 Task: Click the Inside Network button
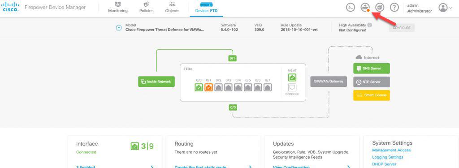(156, 82)
